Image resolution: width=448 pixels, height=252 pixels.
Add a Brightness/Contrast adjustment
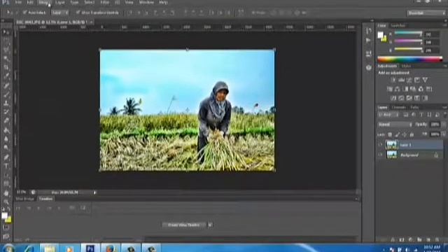tap(393, 80)
